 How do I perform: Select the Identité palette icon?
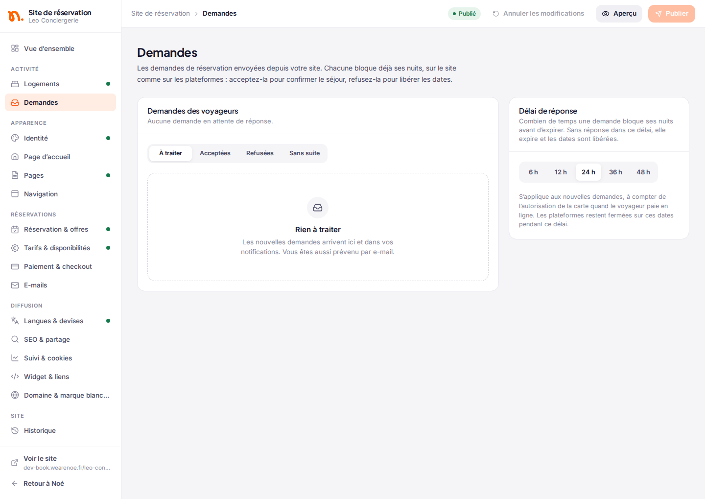tap(15, 138)
